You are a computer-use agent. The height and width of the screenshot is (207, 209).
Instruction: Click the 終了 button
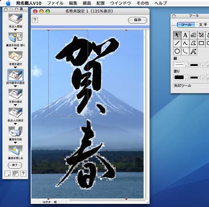[15, 165]
